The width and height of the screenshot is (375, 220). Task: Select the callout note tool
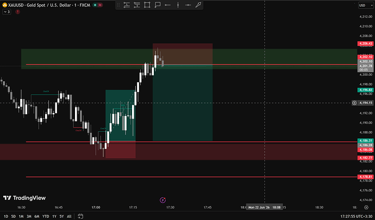pos(158,5)
